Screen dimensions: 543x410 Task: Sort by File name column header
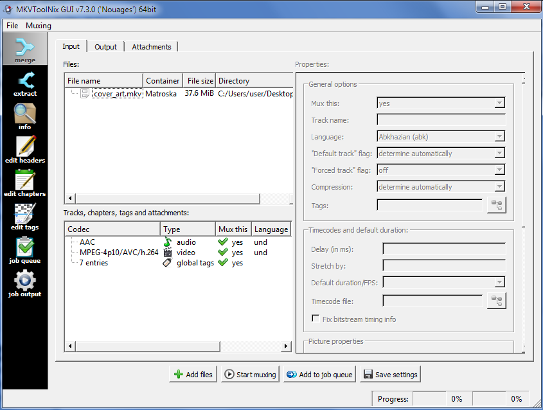point(104,81)
